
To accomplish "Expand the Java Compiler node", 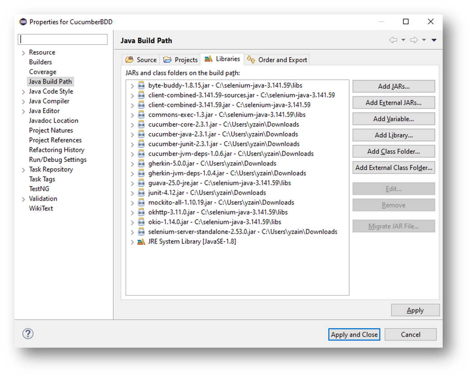I will (x=23, y=102).
